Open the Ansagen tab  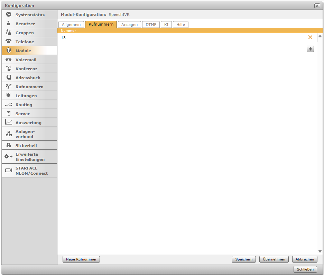coord(129,25)
